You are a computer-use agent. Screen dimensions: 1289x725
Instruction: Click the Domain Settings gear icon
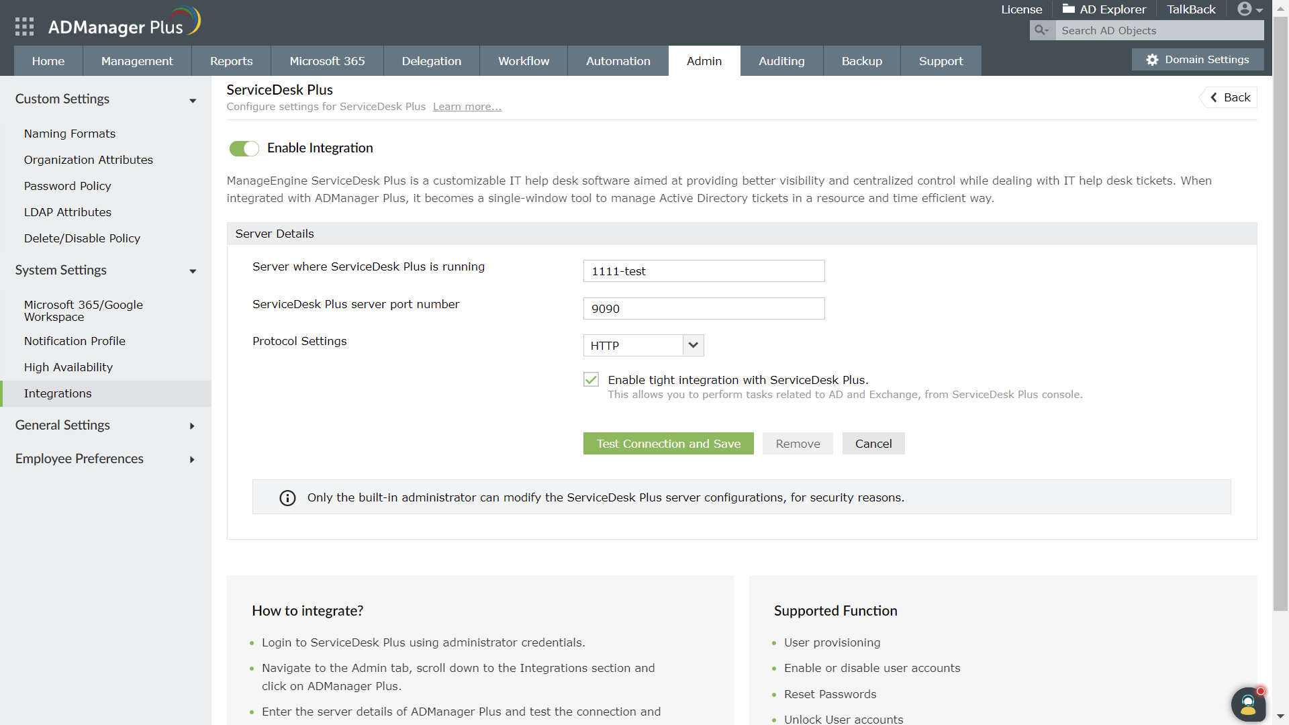click(x=1152, y=60)
